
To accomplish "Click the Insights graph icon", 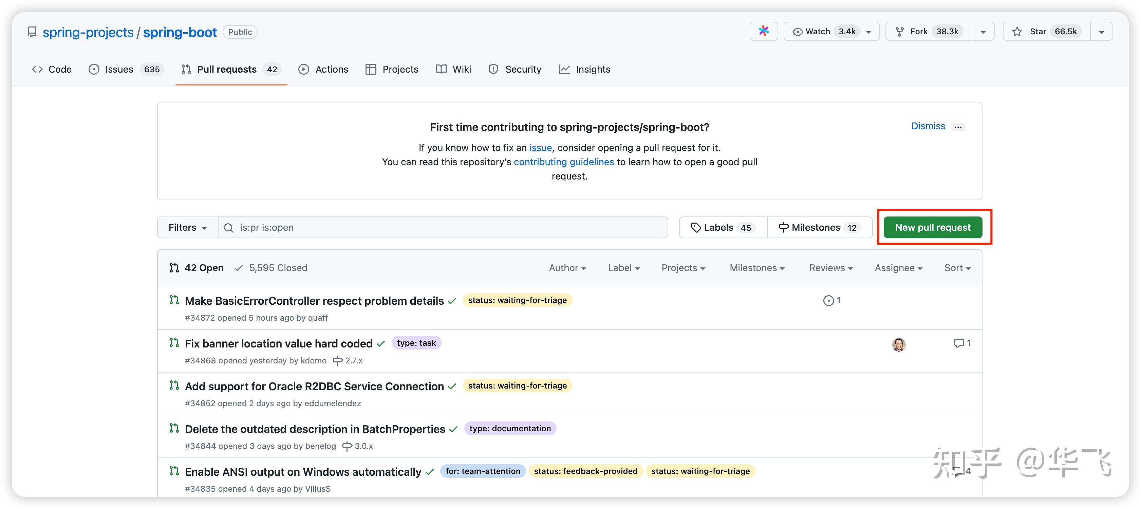I will (564, 69).
